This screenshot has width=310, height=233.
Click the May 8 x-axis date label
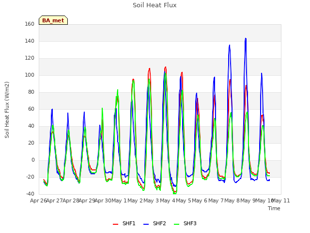click(x=232, y=200)
